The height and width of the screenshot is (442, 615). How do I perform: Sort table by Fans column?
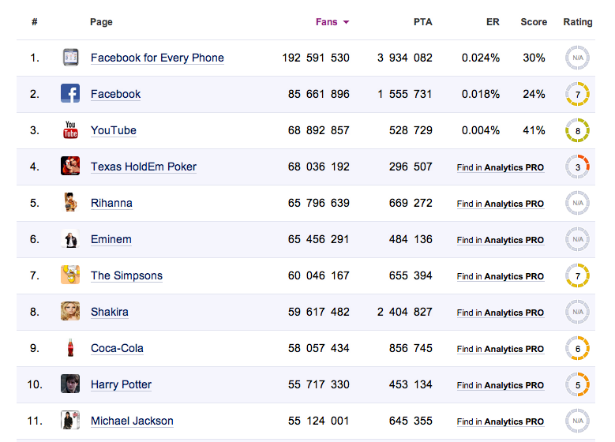pos(327,22)
